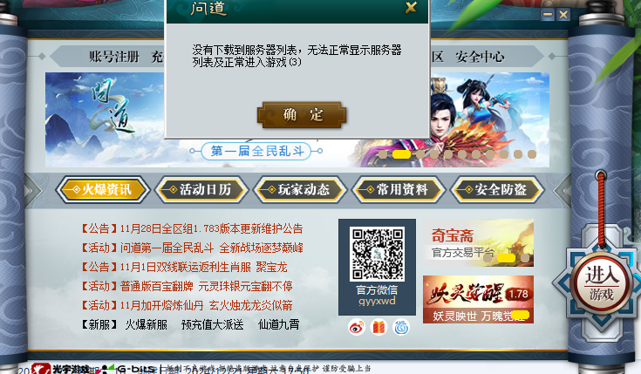Open the 奇宝斋 trading platform banner
This screenshot has height=374, width=641.
[478, 242]
